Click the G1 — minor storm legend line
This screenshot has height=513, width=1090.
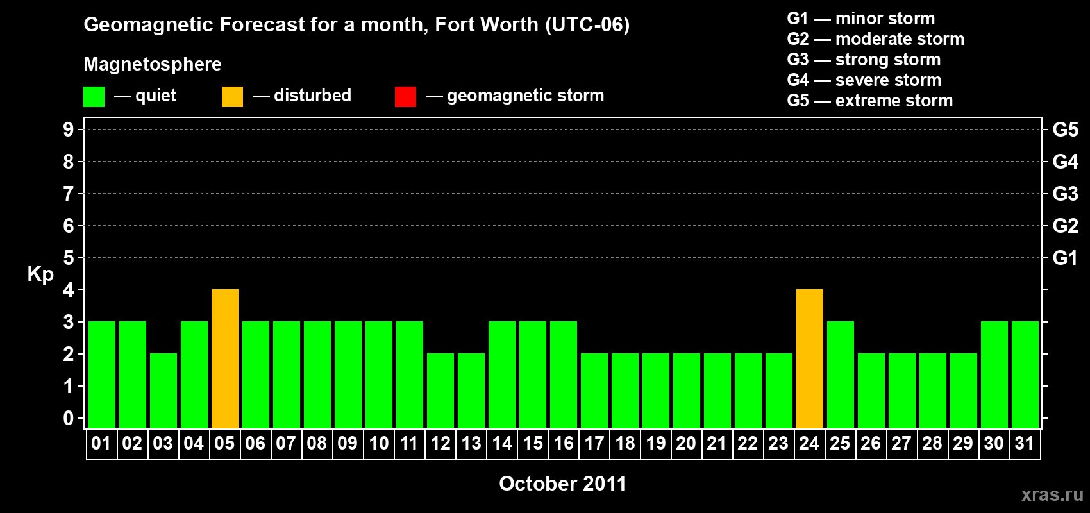(861, 19)
